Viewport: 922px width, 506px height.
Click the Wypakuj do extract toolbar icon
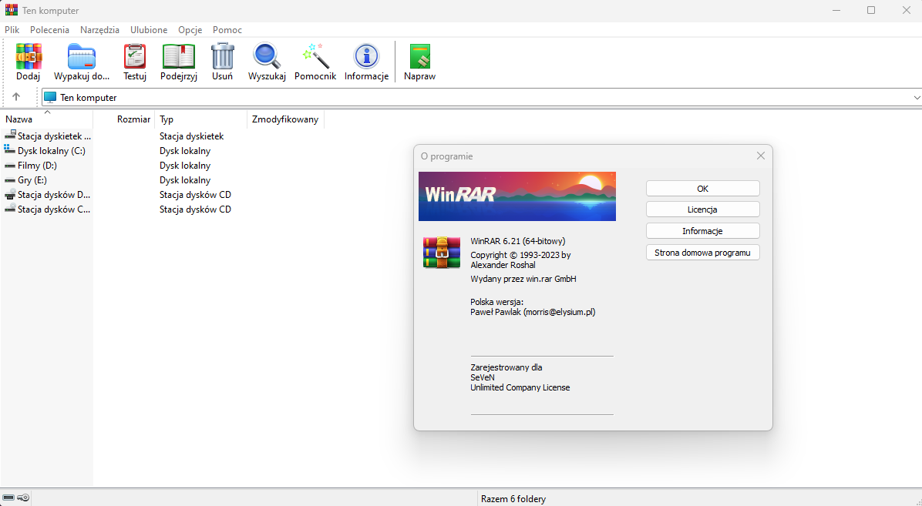(82, 56)
